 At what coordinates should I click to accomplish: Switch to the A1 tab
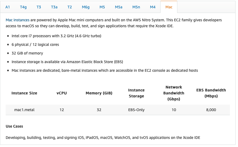[x=8, y=7]
